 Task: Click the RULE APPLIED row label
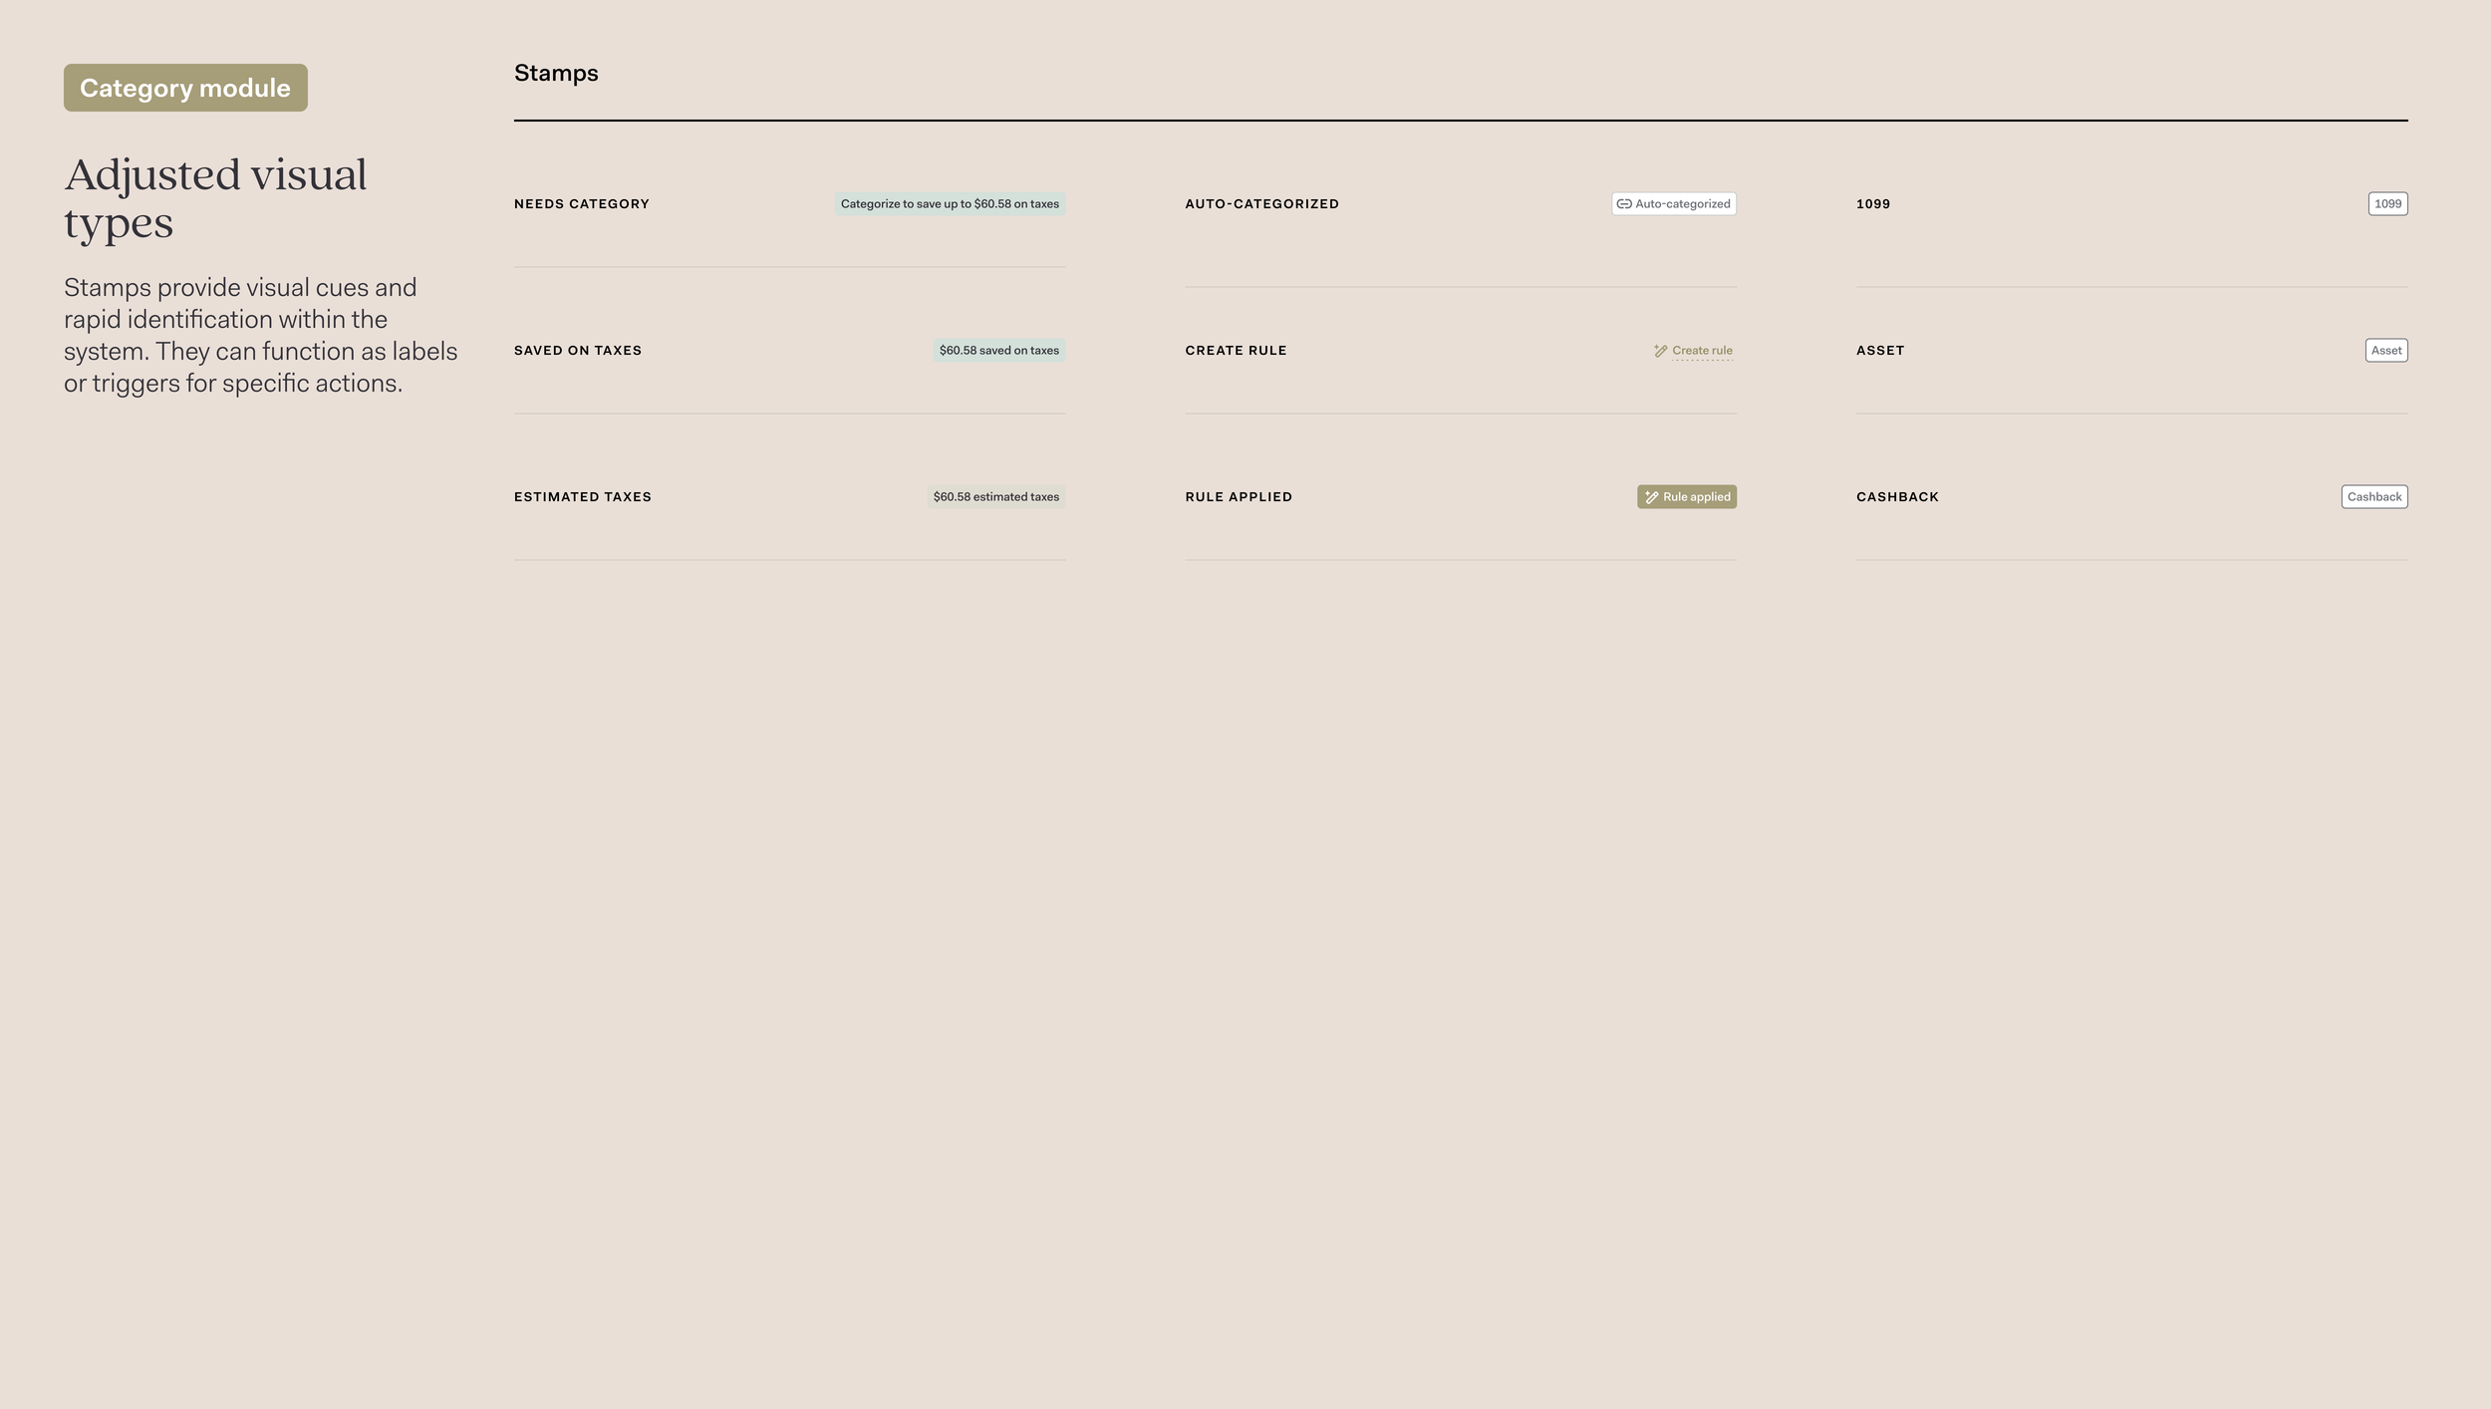point(1238,497)
